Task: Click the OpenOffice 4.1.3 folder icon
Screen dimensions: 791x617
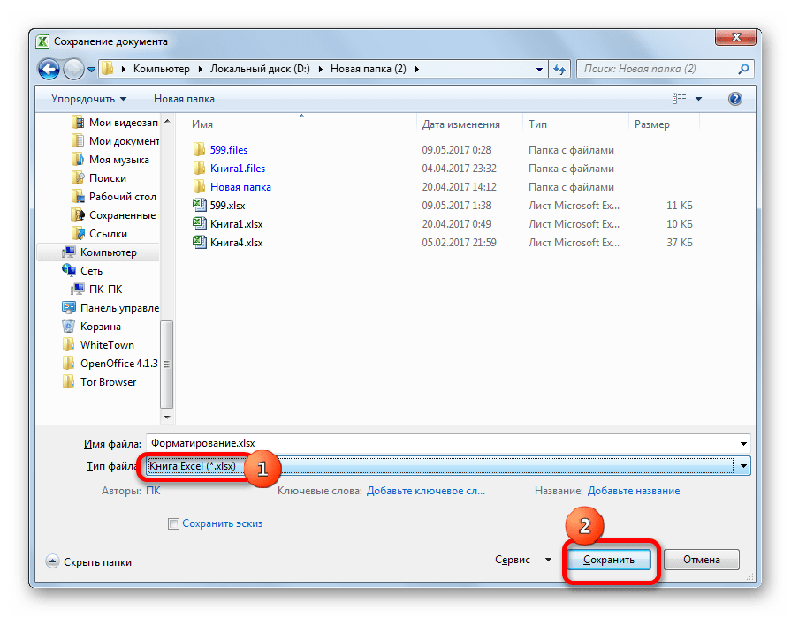Action: [x=69, y=364]
